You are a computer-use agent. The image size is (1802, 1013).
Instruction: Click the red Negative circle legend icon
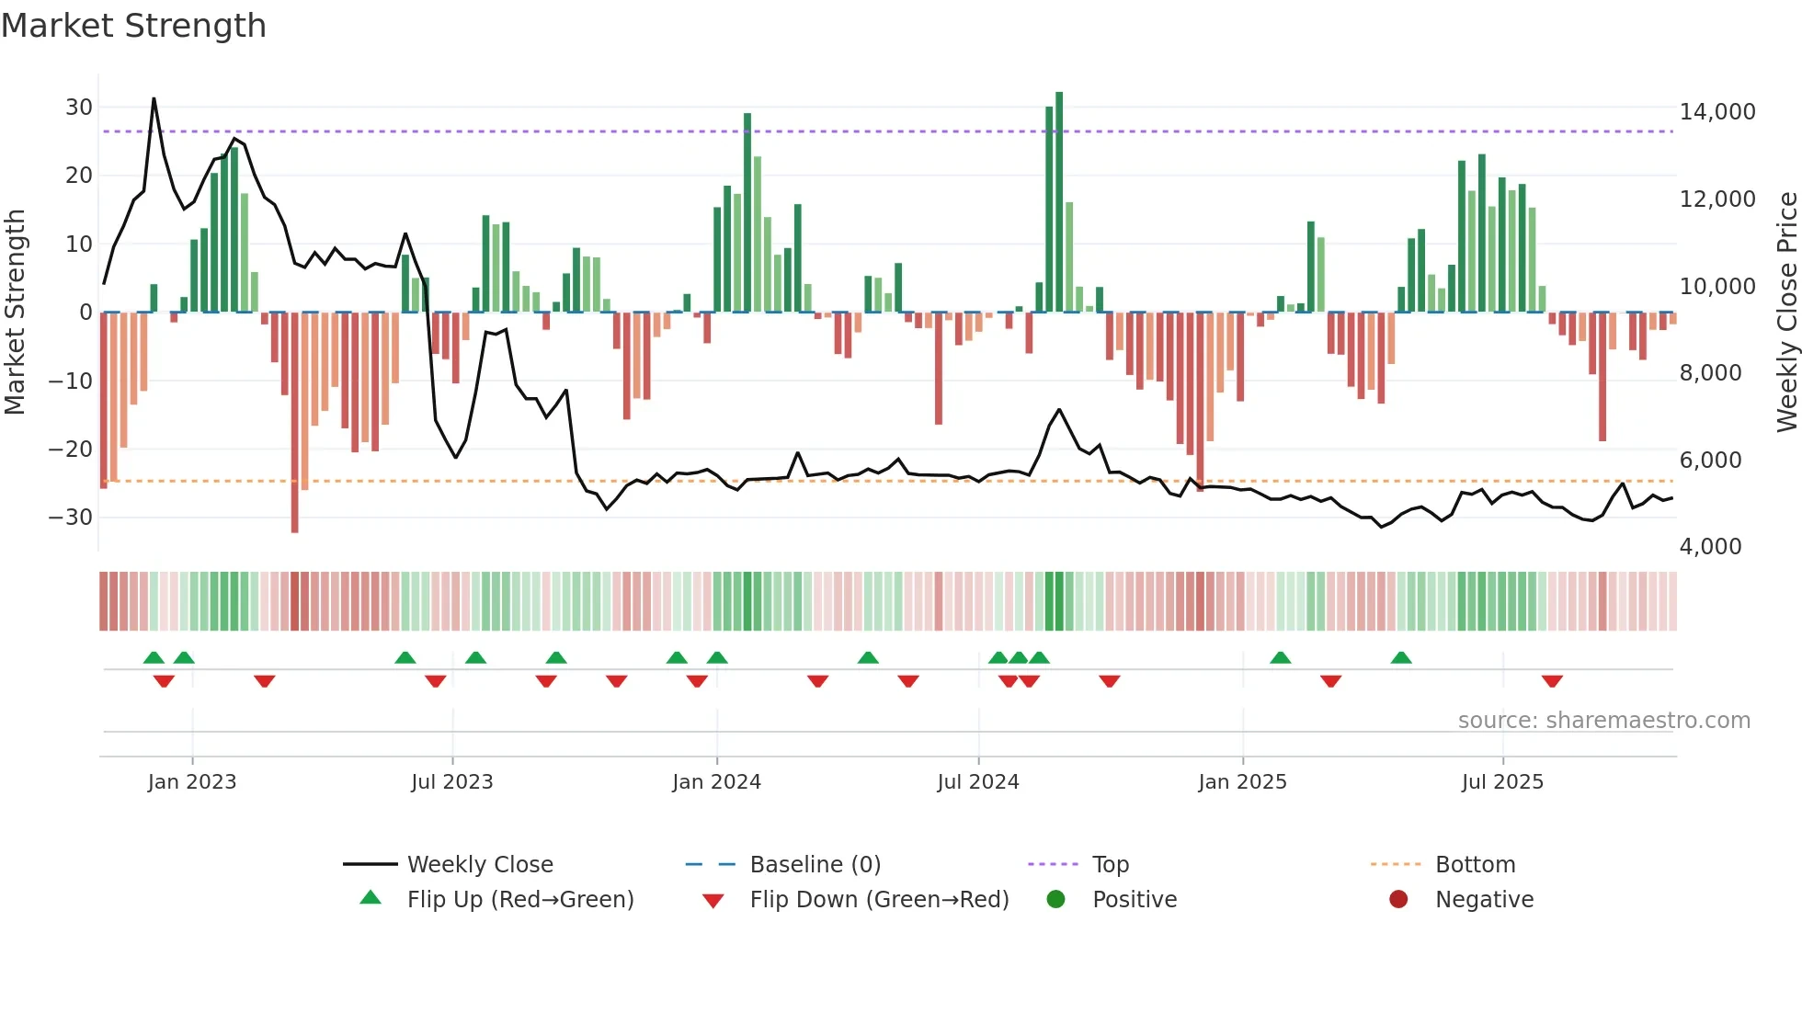1398,899
